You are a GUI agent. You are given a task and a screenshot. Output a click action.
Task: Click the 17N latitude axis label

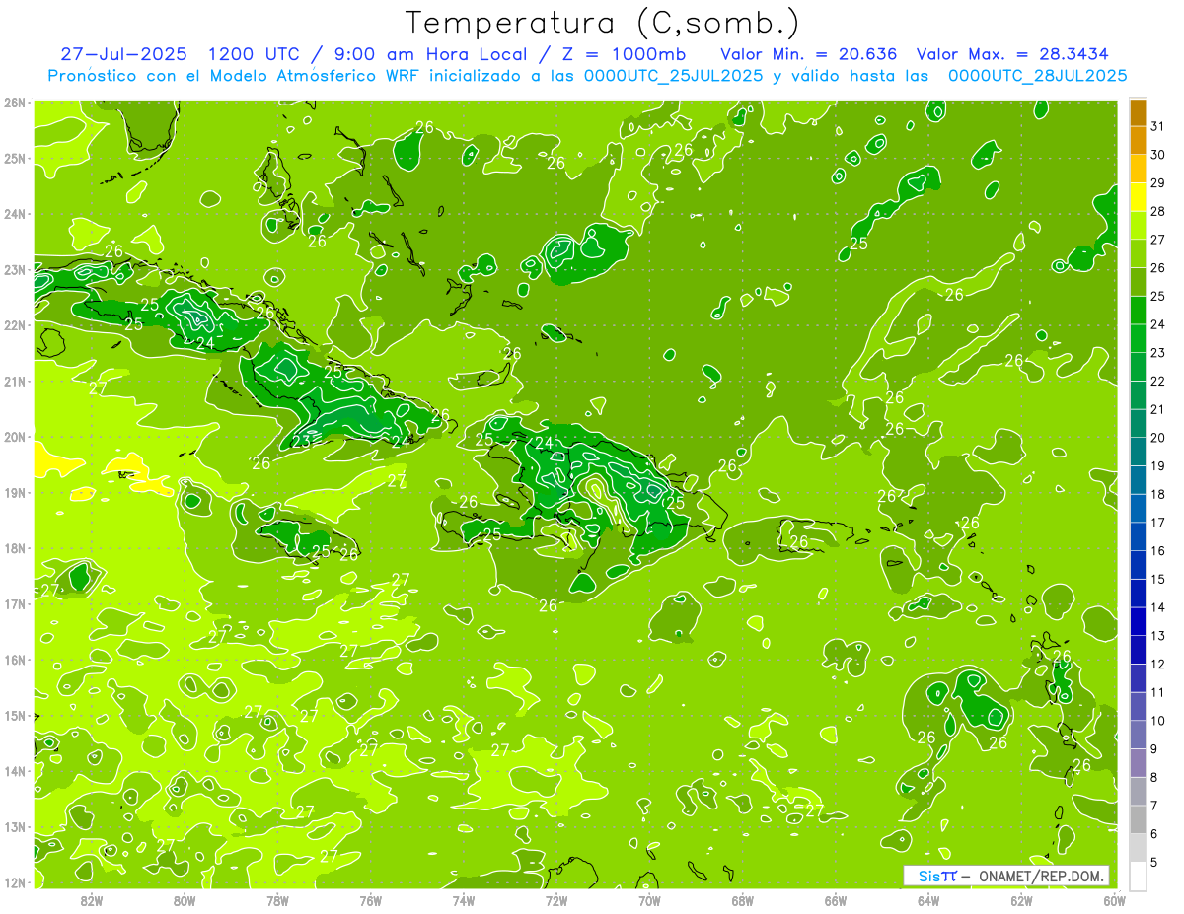(14, 603)
